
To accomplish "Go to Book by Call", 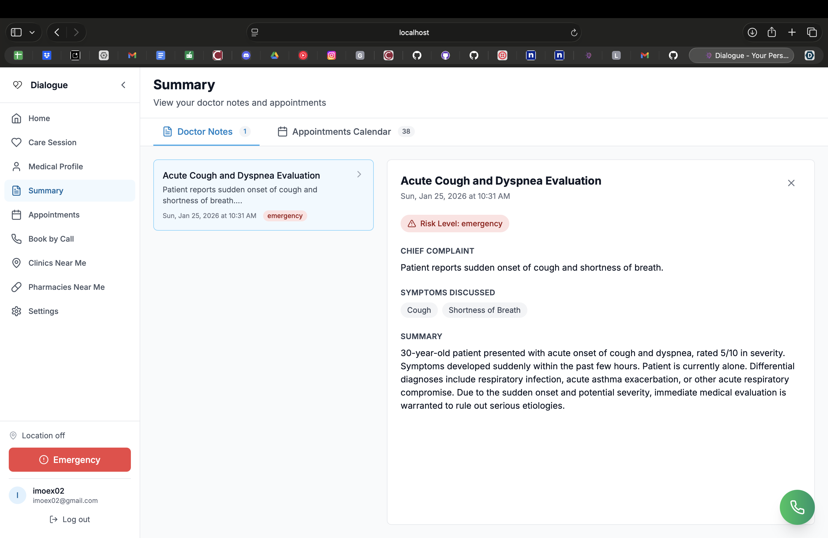I will pos(51,239).
